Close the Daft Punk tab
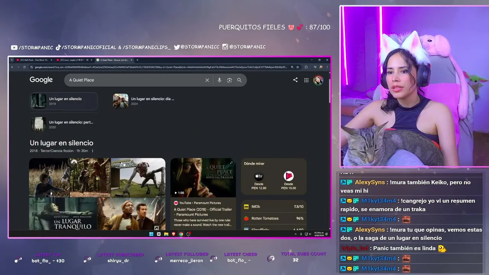Screen dimensions: 489x275 [52, 60]
